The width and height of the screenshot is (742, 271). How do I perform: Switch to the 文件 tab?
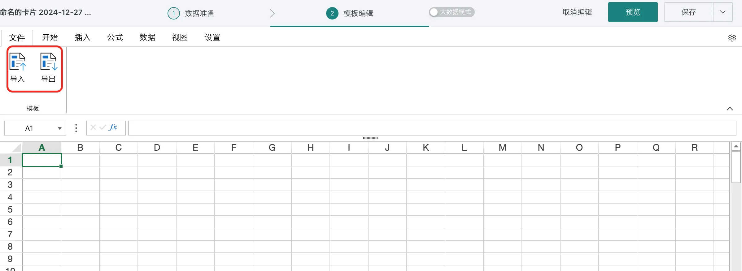click(x=17, y=38)
